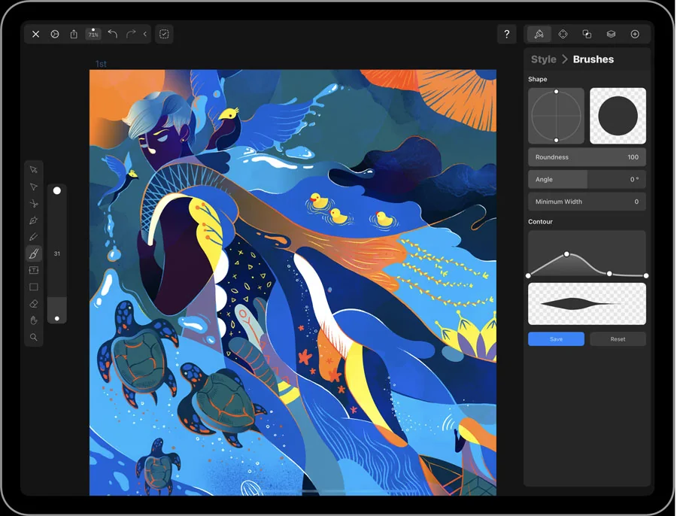Screen dimensions: 677x516
Task: Select the Brush tool in left toolbar
Action: (x=34, y=253)
